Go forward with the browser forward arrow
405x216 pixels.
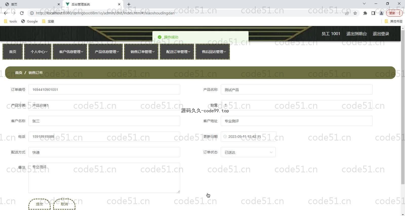pyautogui.click(x=14, y=13)
